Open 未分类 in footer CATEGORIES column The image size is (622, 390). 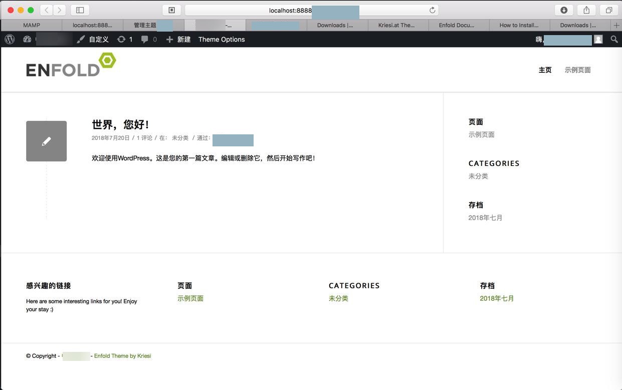tap(338, 298)
